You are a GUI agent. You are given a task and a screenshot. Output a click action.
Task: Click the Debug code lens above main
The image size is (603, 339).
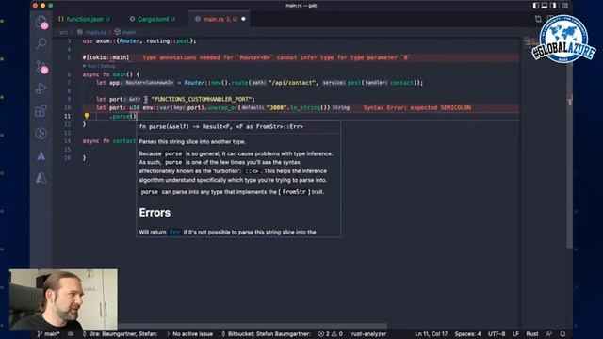coord(108,66)
